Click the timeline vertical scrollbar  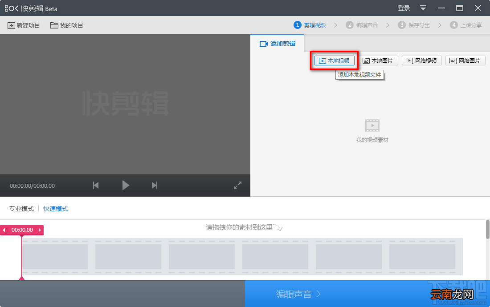coord(487,229)
